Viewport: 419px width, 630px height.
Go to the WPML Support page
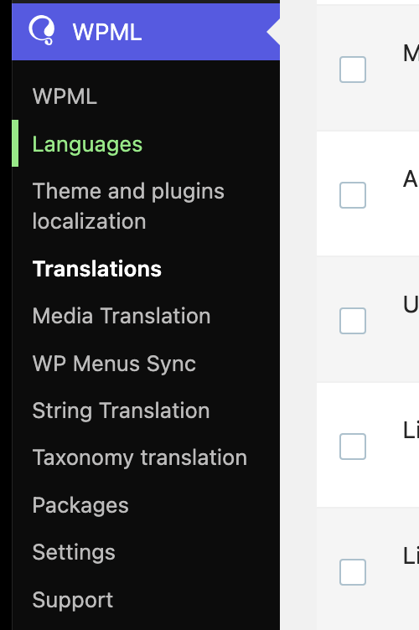pyautogui.click(x=73, y=600)
